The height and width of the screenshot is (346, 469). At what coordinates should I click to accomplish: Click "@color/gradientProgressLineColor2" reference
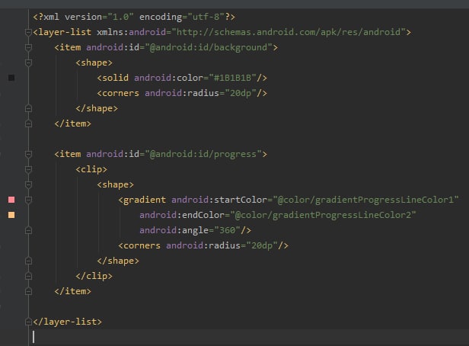323,215
